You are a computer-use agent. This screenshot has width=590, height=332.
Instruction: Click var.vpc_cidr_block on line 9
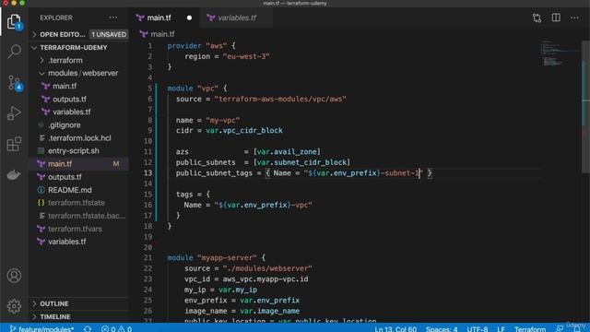[244, 131]
